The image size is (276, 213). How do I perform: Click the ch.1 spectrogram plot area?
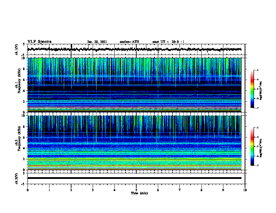coord(134,85)
